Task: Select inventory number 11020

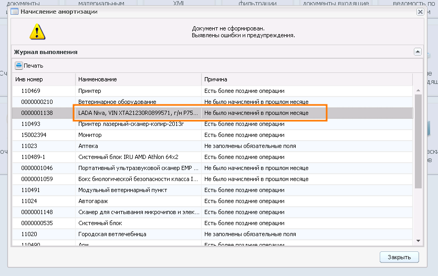Action: point(29,234)
